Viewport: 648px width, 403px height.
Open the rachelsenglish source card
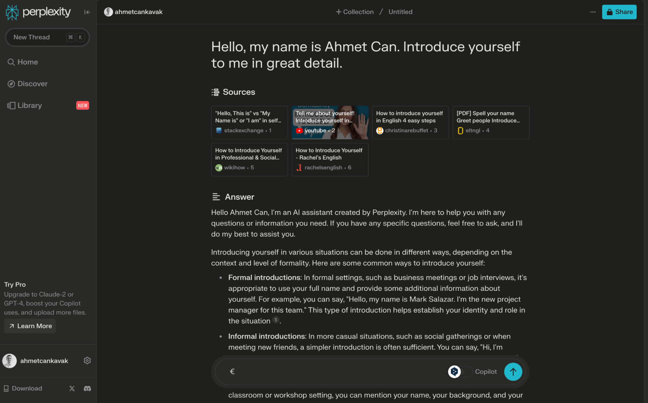[330, 160]
